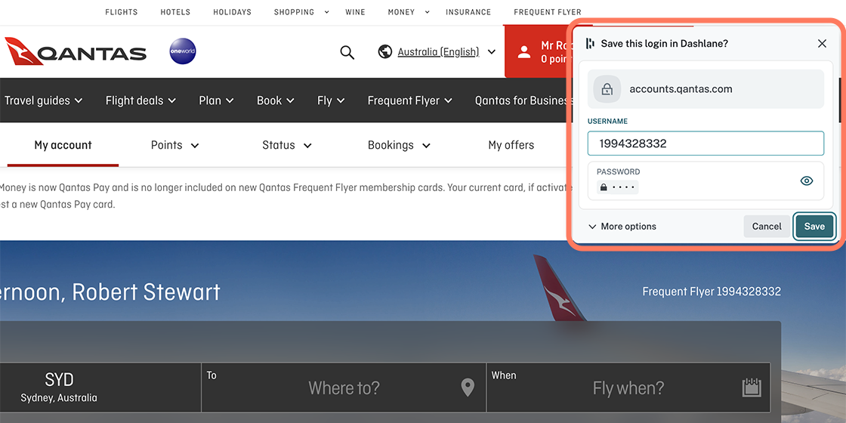Expand More options in Dashlane popup
Viewport: 846px width, 423px height.
point(622,227)
